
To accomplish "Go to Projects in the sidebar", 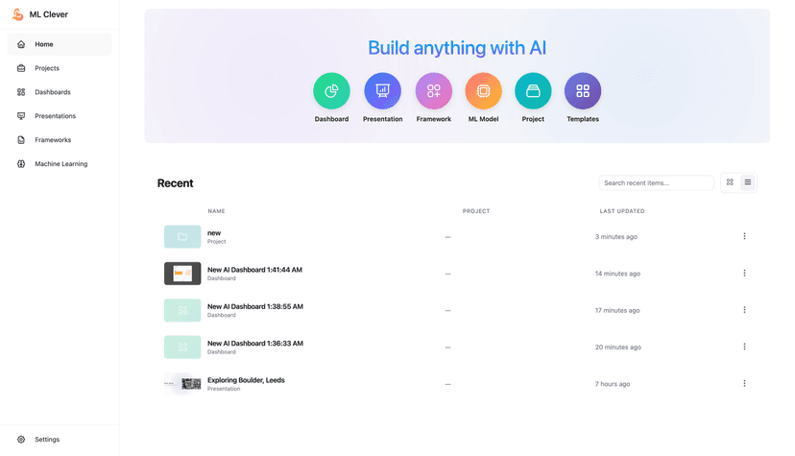I will 47,68.
